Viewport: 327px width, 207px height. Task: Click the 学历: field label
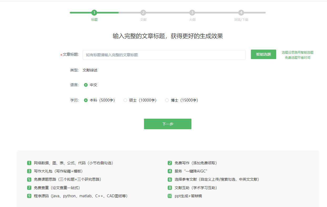pos(74,100)
